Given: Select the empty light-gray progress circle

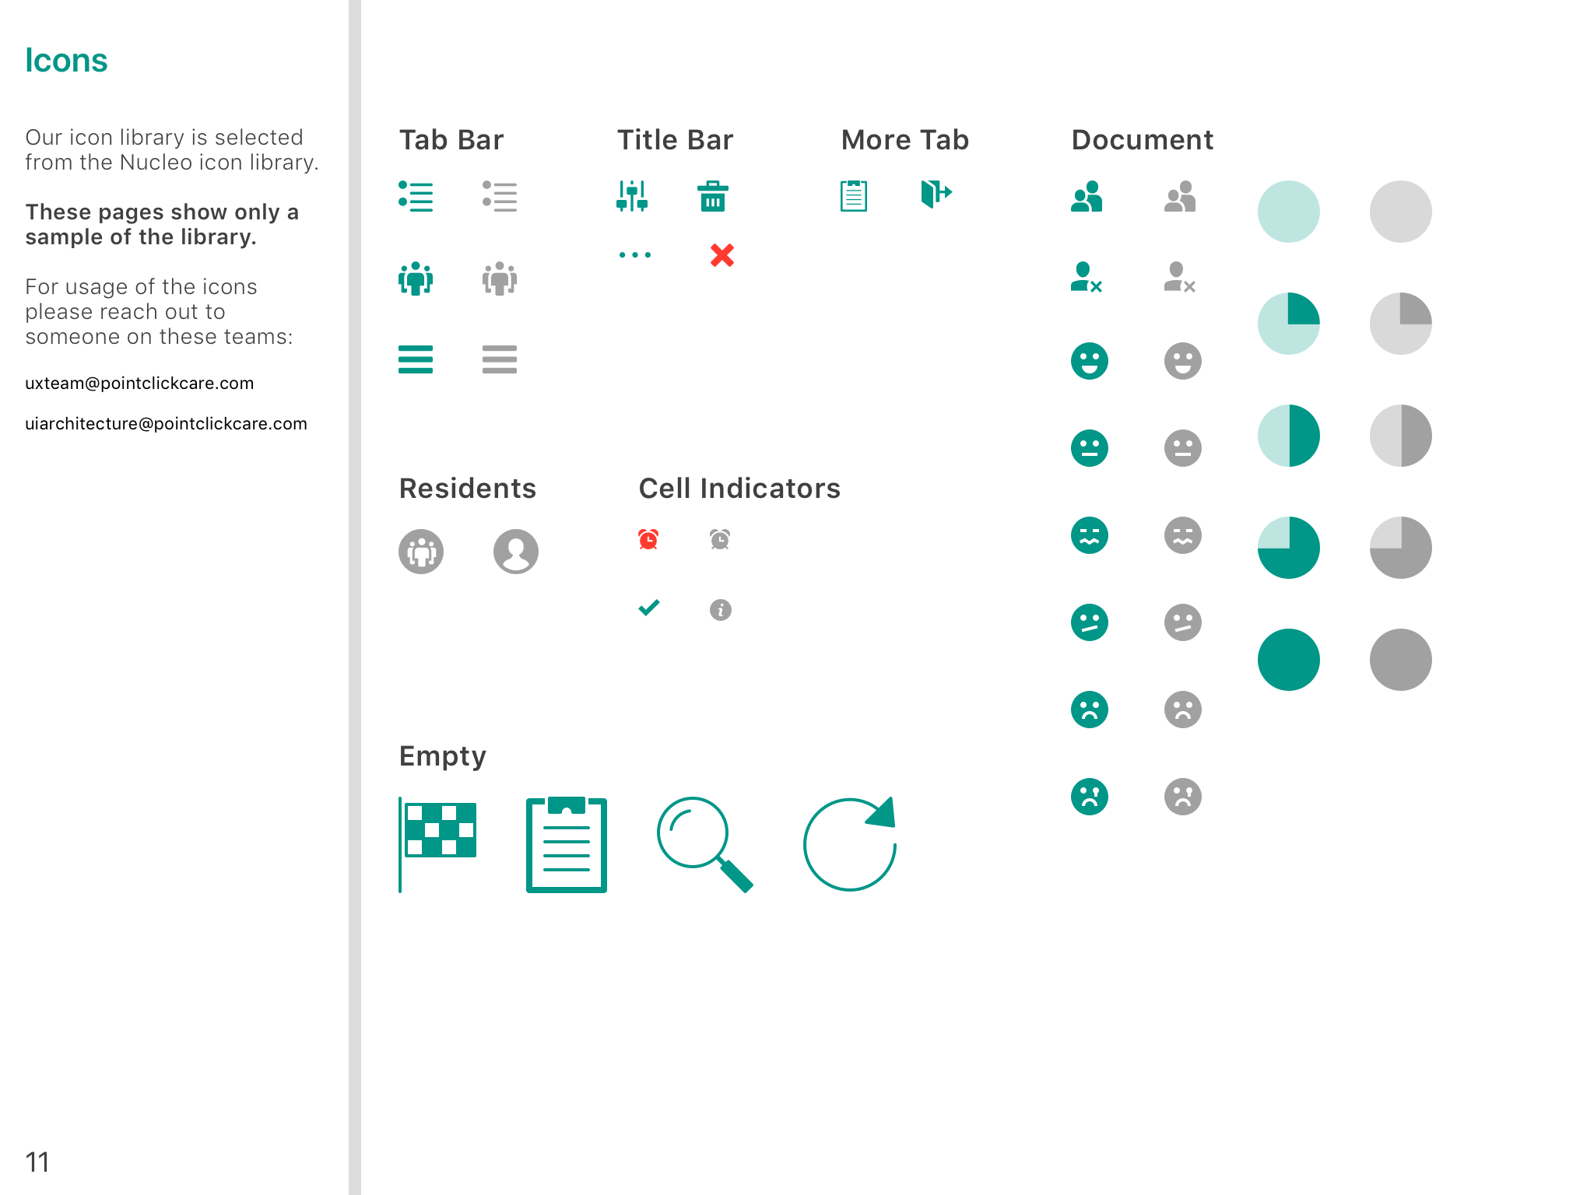Looking at the screenshot, I should [1401, 212].
